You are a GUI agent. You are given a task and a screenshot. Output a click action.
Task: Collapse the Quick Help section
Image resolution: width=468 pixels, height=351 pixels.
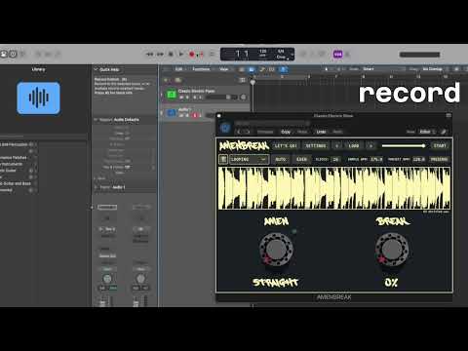pyautogui.click(x=96, y=69)
